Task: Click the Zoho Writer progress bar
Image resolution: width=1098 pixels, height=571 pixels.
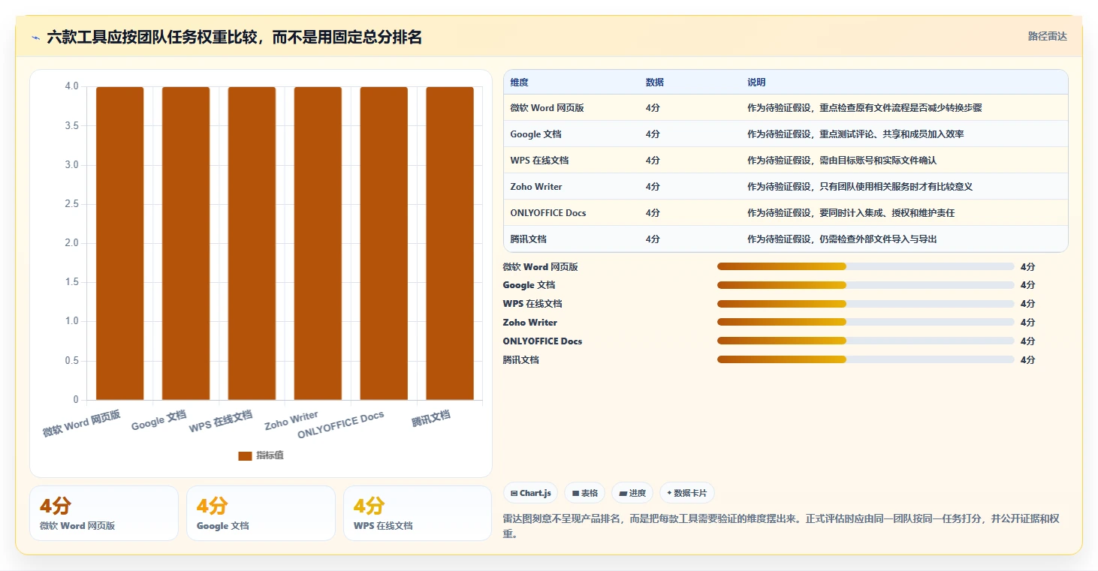Action: point(866,323)
